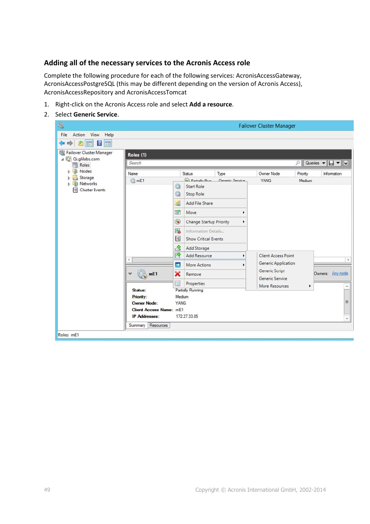370x524 pixels.
Task: Click the details pane vertical scrollbar thumb
Action: (x=347, y=302)
